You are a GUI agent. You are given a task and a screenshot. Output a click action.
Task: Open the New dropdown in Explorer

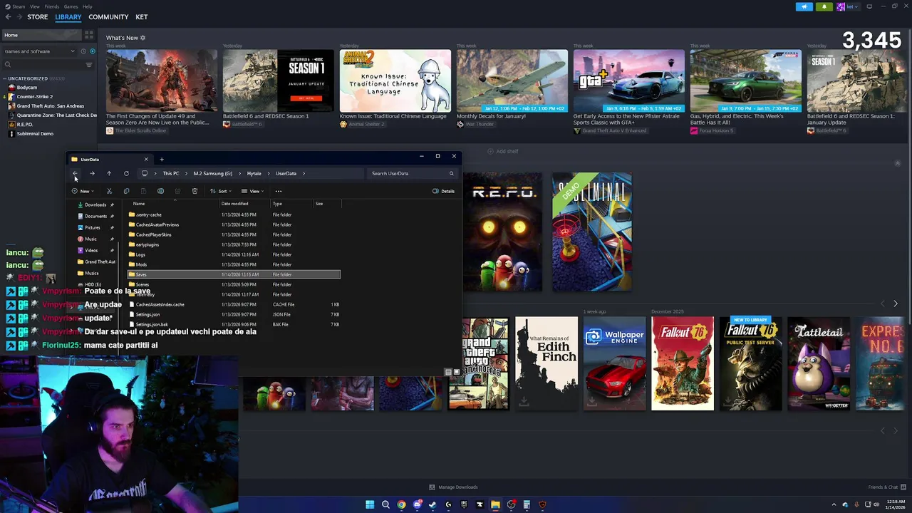[83, 191]
